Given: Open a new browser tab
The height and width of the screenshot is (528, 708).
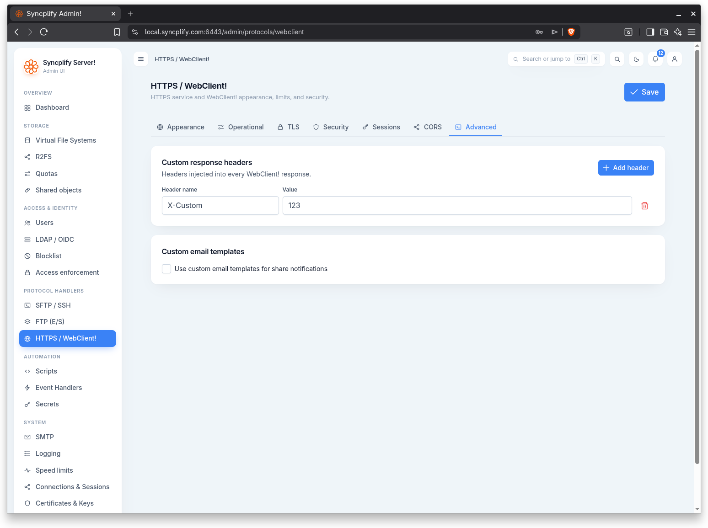Looking at the screenshot, I should coord(130,14).
